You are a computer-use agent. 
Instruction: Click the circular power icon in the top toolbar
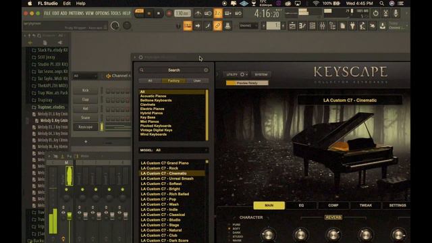click(375, 13)
